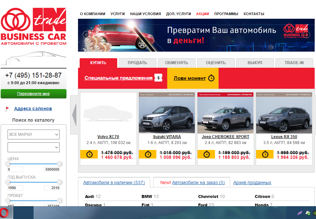The image size is (316, 219).
Task: Open the НАШИ УСЛОВИЯ menu item
Action: click(145, 14)
